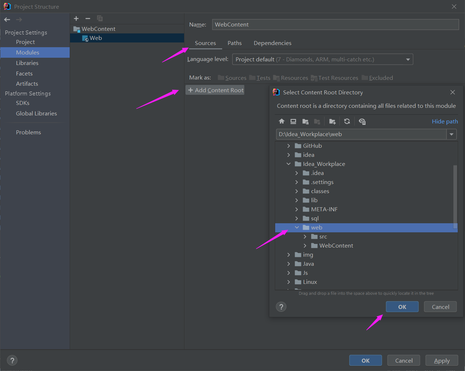465x371 pixels.
Task: Mark as Test Resources folder
Action: click(334, 78)
